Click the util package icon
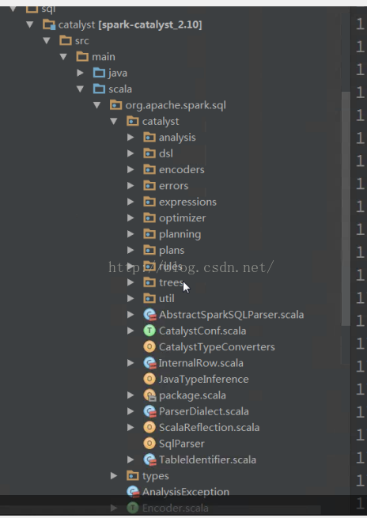The image size is (367, 518). (149, 298)
